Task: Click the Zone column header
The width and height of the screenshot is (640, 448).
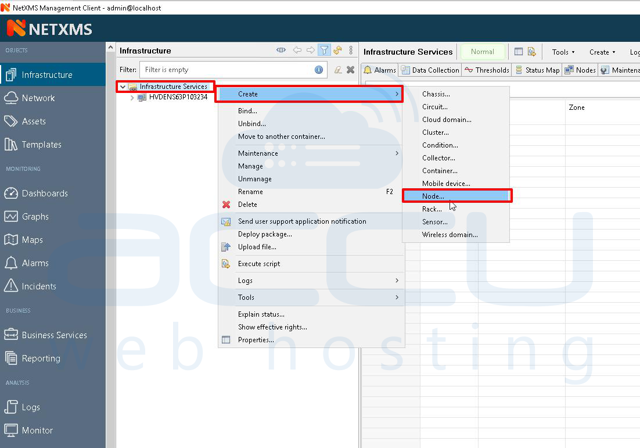Action: 576,107
